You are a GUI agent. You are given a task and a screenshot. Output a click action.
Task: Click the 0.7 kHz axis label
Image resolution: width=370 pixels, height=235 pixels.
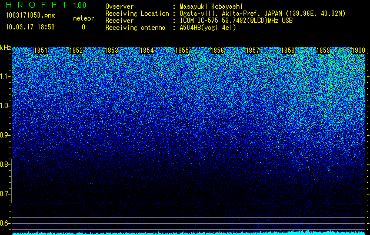4,194
